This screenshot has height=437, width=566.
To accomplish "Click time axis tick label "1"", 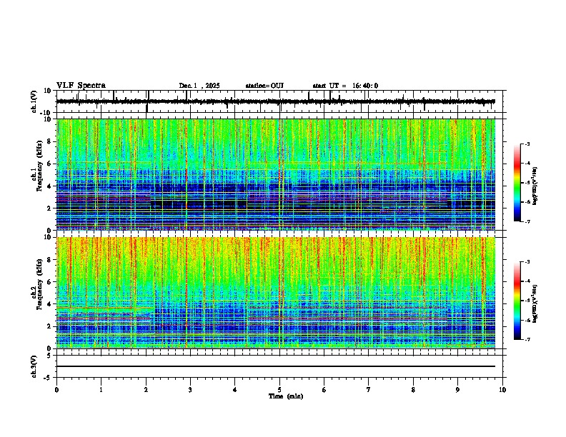I will click(101, 390).
